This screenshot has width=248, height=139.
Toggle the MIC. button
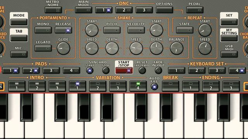tap(19, 54)
